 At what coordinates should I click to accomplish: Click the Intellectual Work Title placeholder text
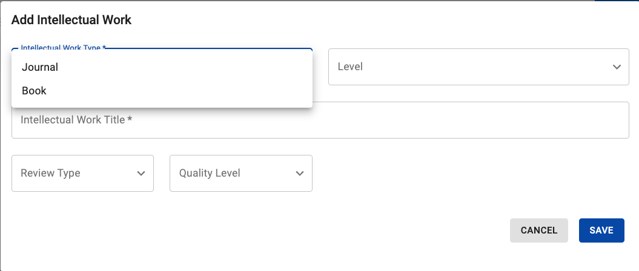click(x=76, y=120)
